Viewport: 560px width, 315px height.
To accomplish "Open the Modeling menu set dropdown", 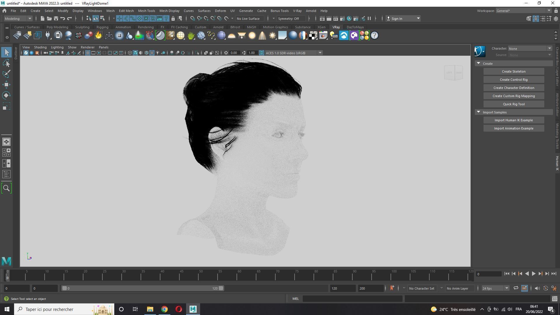I will click(18, 18).
